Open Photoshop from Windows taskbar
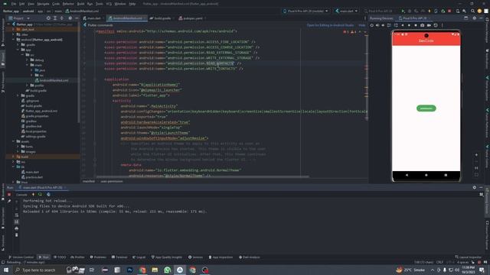This screenshot has width=490, height=275. click(129, 270)
